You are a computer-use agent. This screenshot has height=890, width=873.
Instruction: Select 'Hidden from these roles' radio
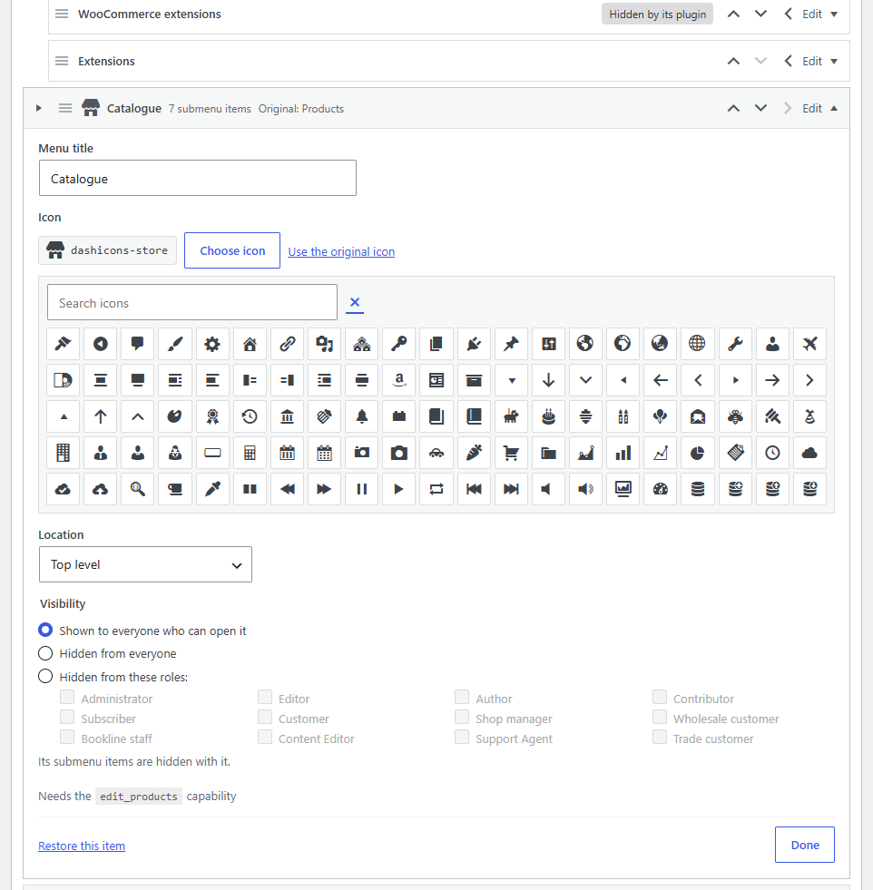45,676
